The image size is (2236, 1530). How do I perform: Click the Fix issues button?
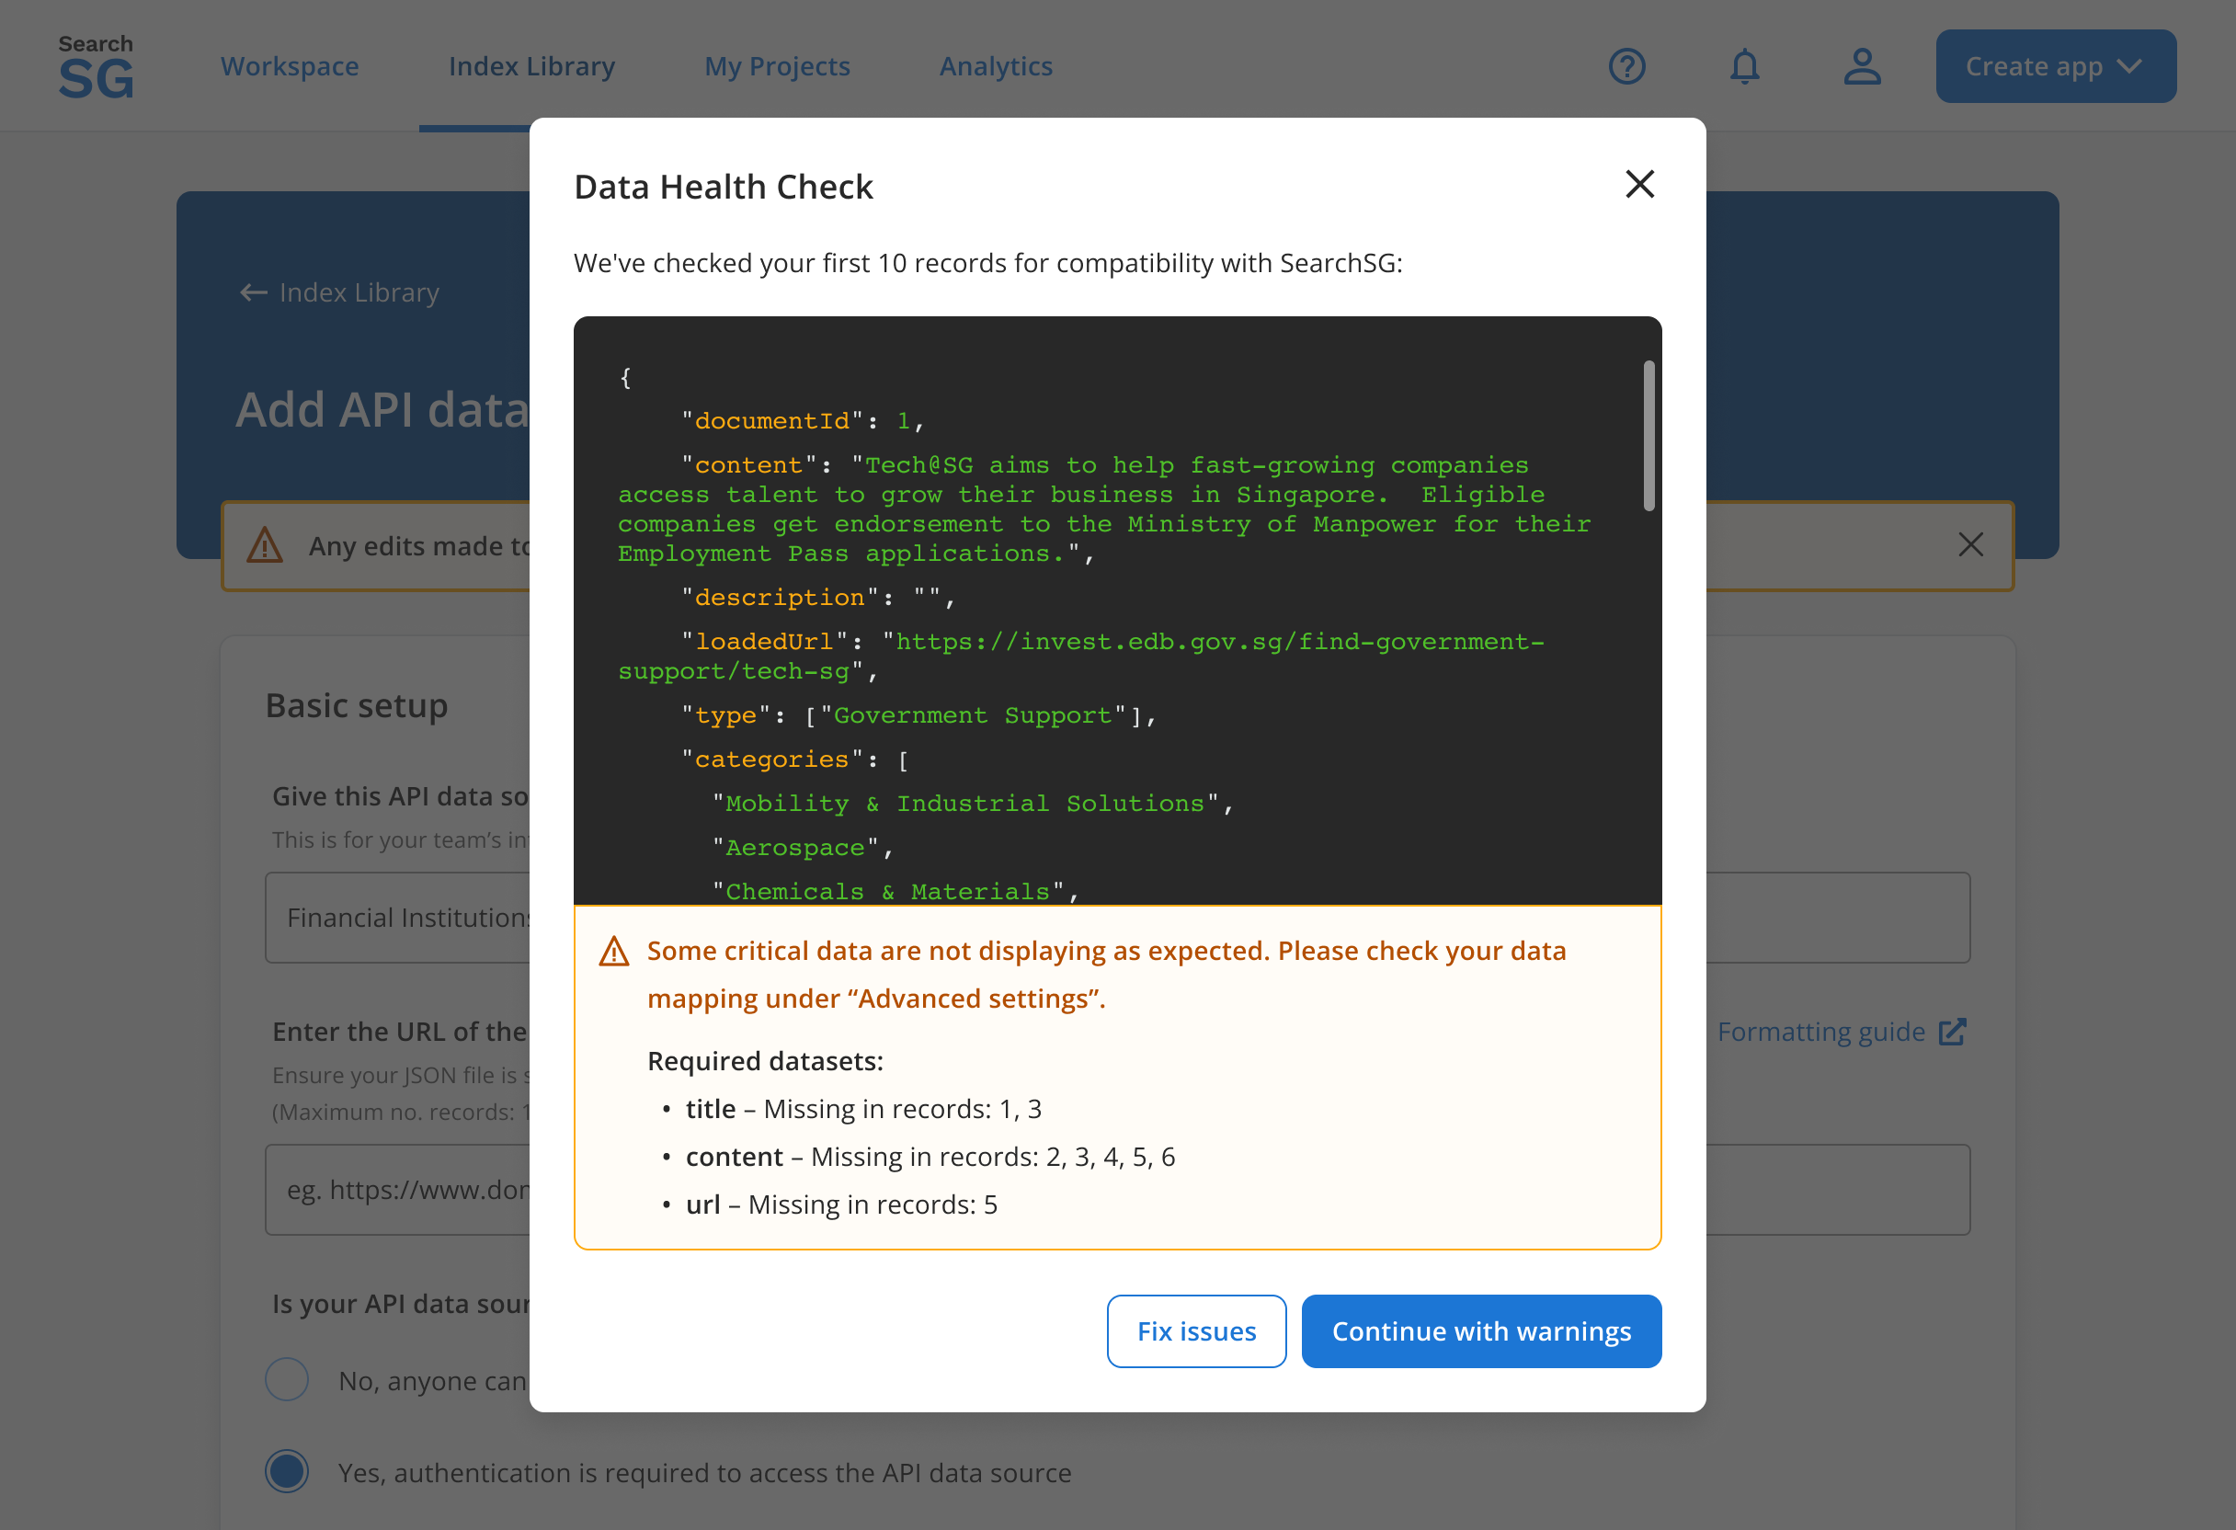[1196, 1330]
